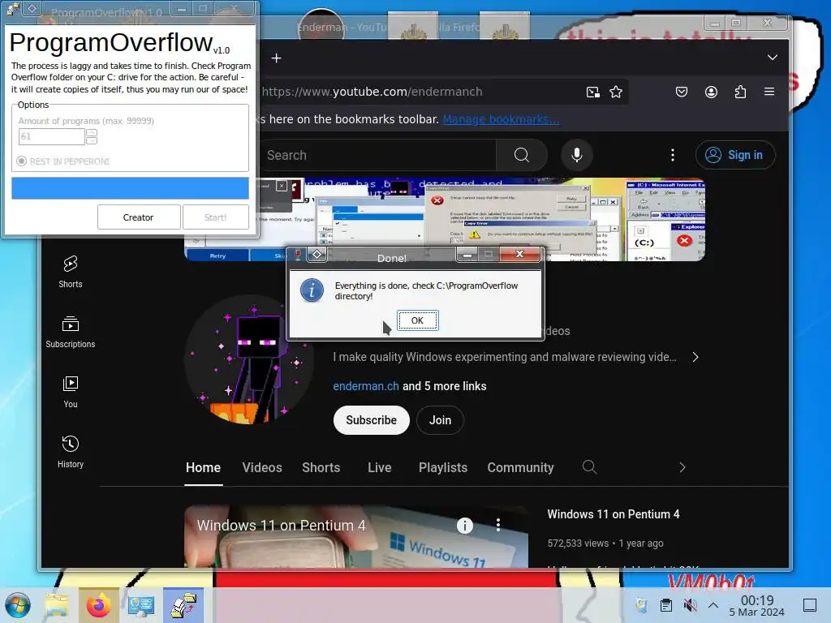Expand hidden tray icons with up chevron
This screenshot has height=623, width=831.
[x=713, y=605]
